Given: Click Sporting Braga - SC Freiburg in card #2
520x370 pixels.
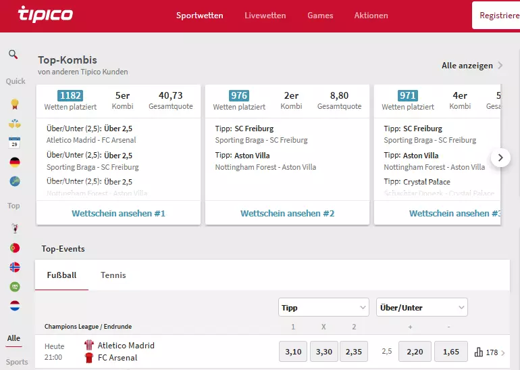Looking at the screenshot, I should click(x=261, y=140).
